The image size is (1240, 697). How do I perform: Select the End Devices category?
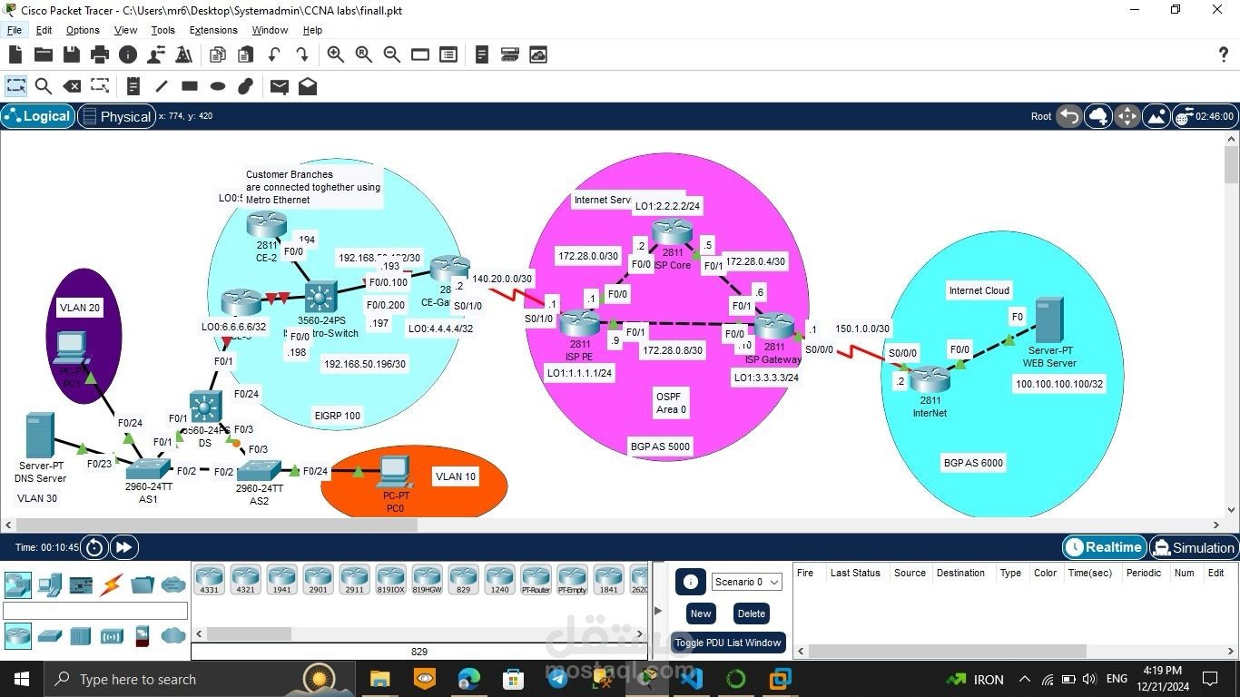pyautogui.click(x=50, y=584)
